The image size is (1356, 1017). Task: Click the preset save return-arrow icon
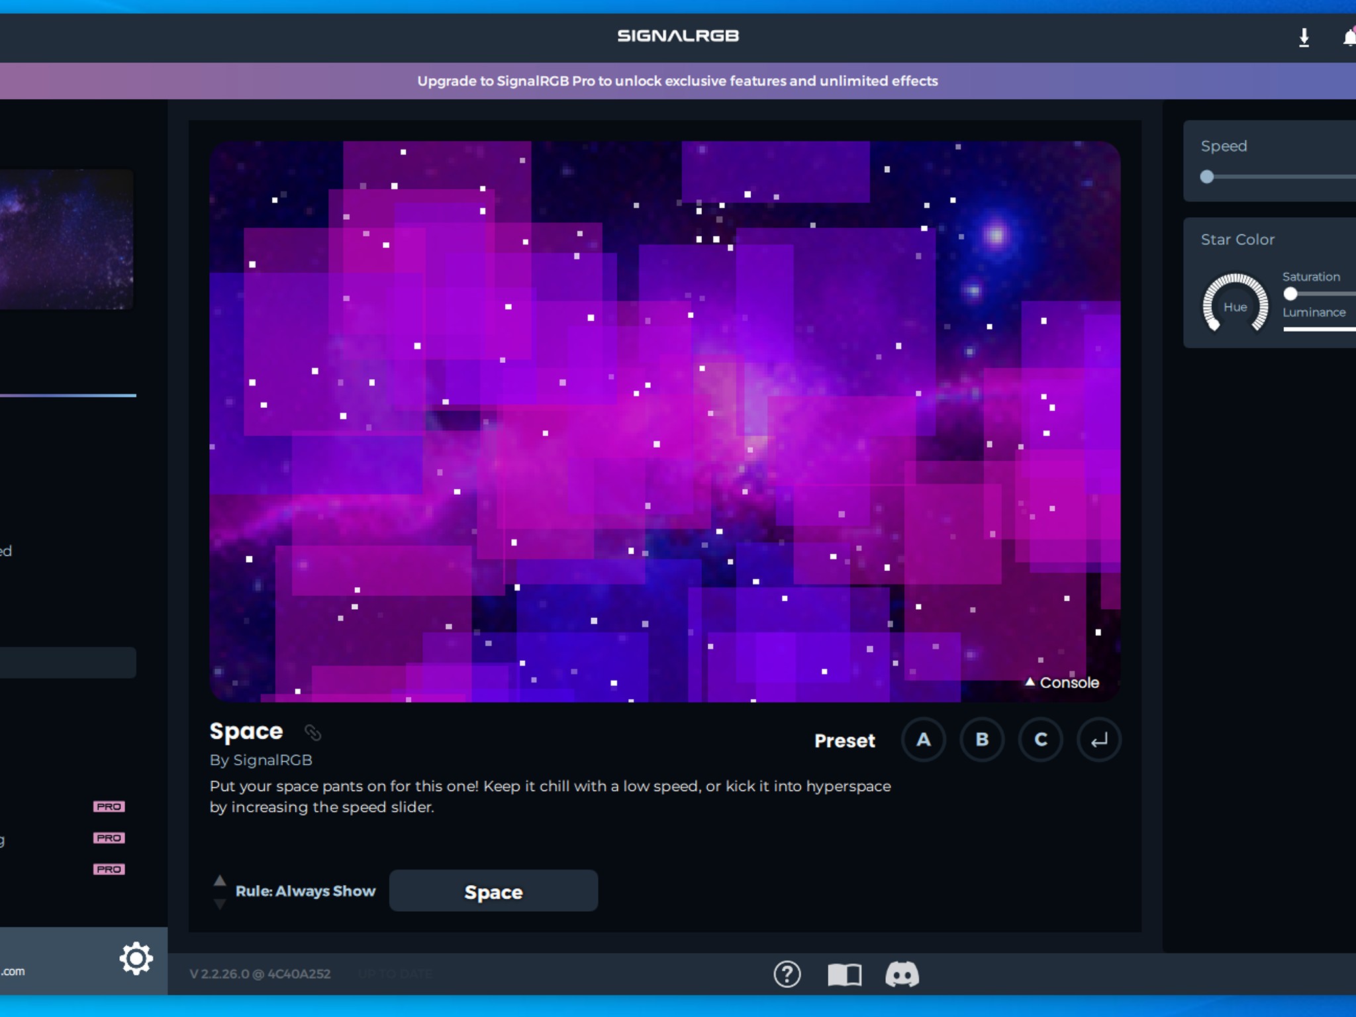point(1099,740)
